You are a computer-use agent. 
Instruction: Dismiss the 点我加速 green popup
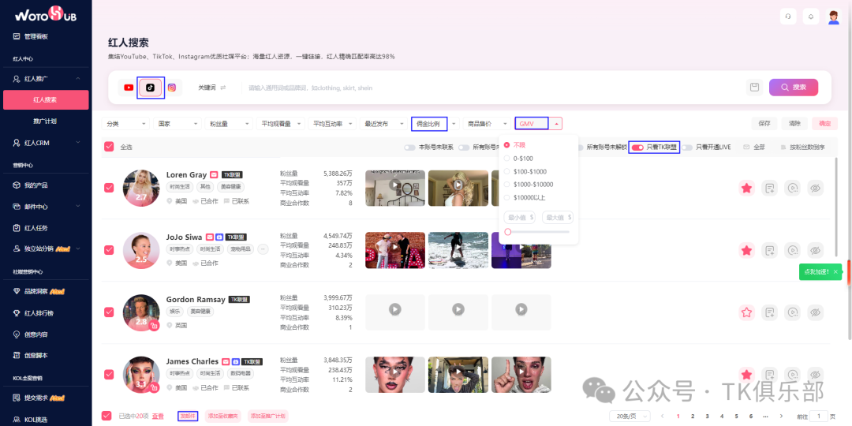[835, 271]
